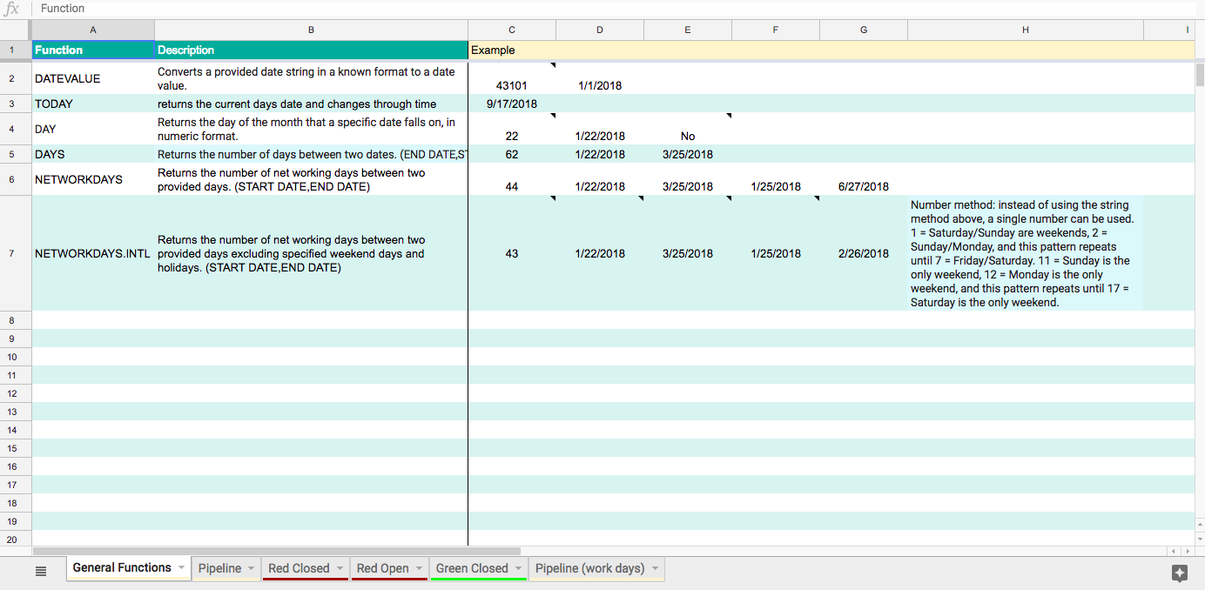The width and height of the screenshot is (1205, 590).
Task: Switch to the General Functions sheet tab
Action: click(x=122, y=567)
